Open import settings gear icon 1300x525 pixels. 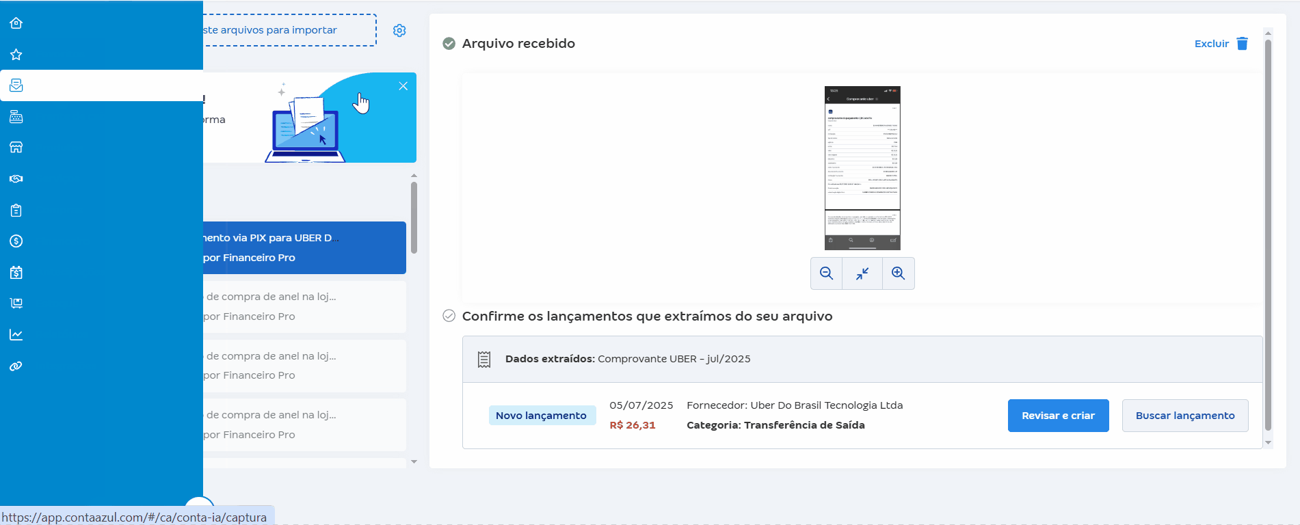[399, 31]
